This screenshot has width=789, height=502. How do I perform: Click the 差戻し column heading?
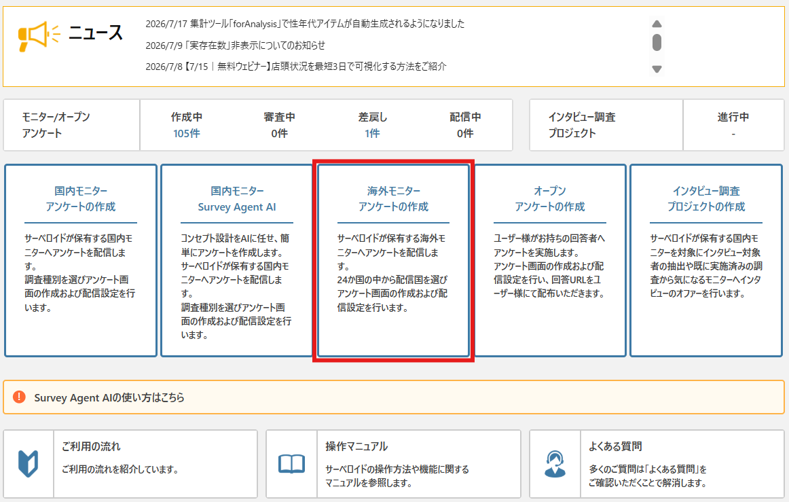[372, 117]
